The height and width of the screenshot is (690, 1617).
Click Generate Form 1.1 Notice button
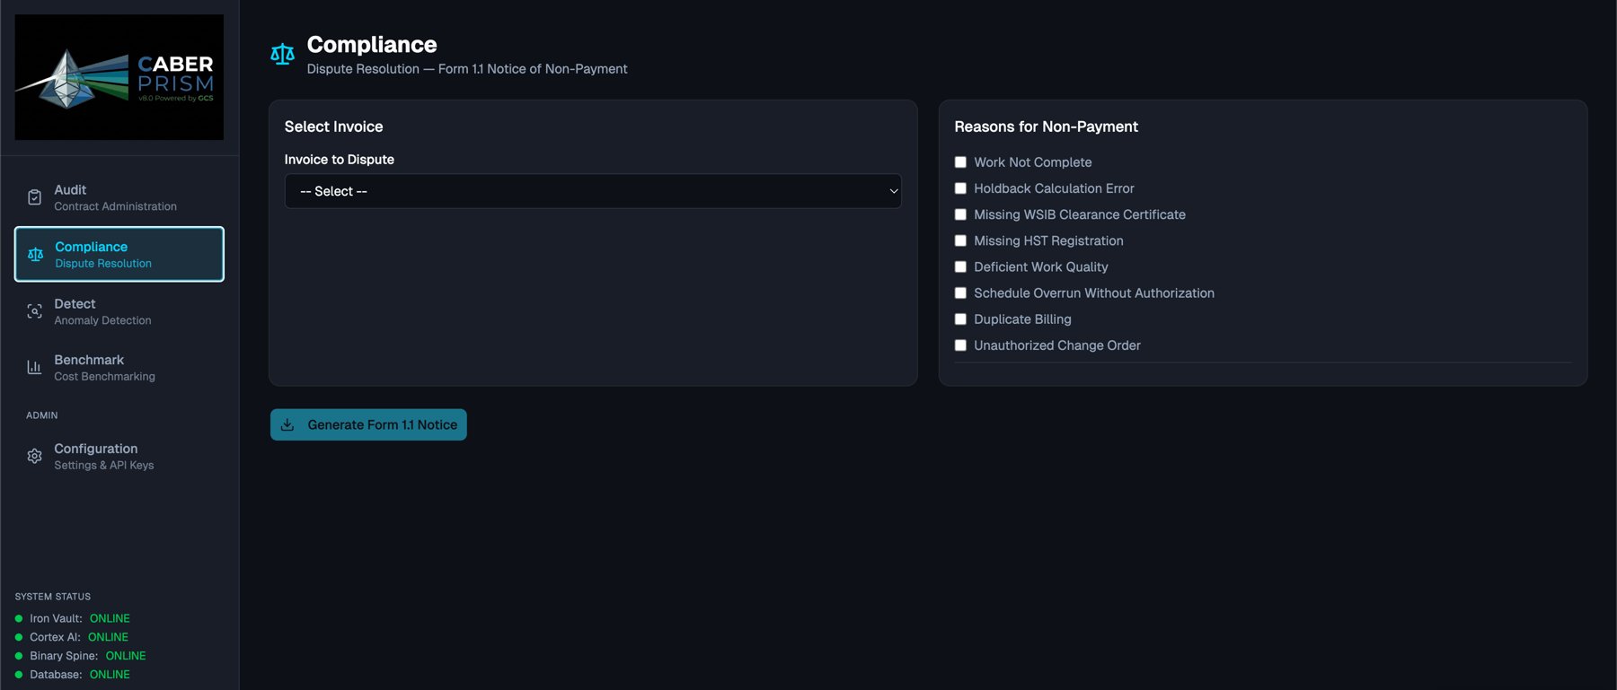point(368,424)
